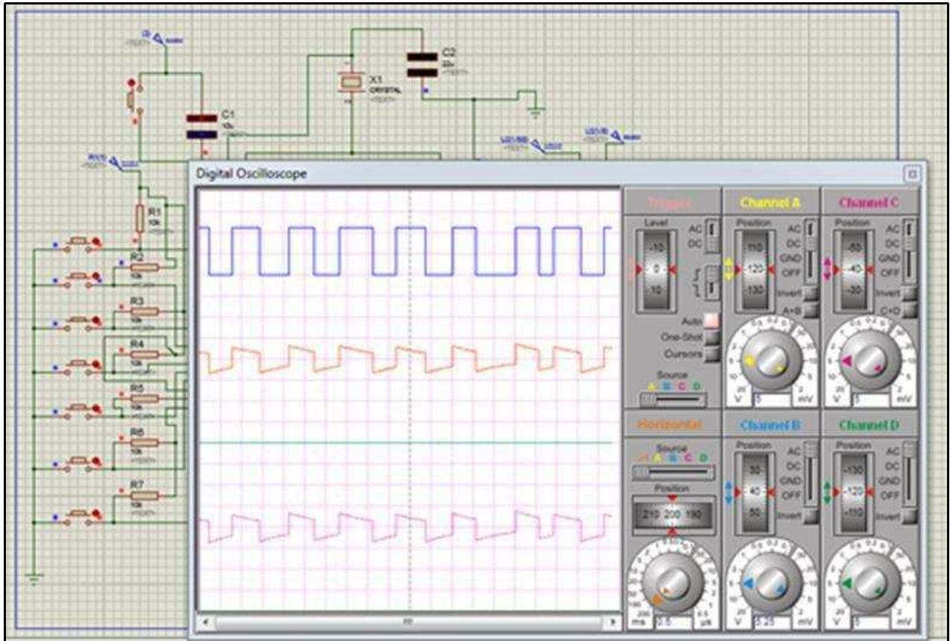This screenshot has width=950, height=641.
Task: Toggle Invert on Channel D
Action: (x=909, y=516)
